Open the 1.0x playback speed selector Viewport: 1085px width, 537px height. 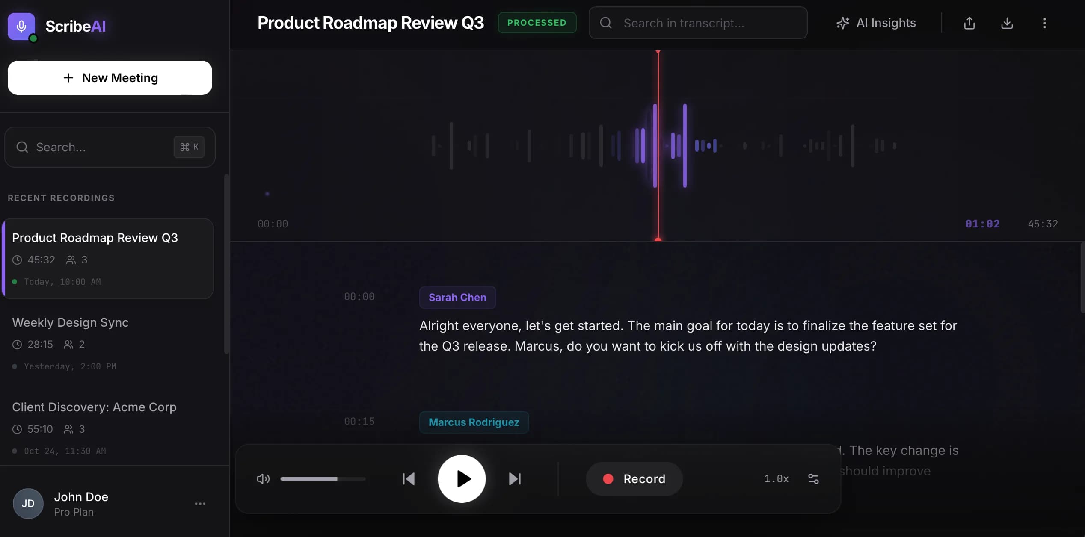pos(776,479)
